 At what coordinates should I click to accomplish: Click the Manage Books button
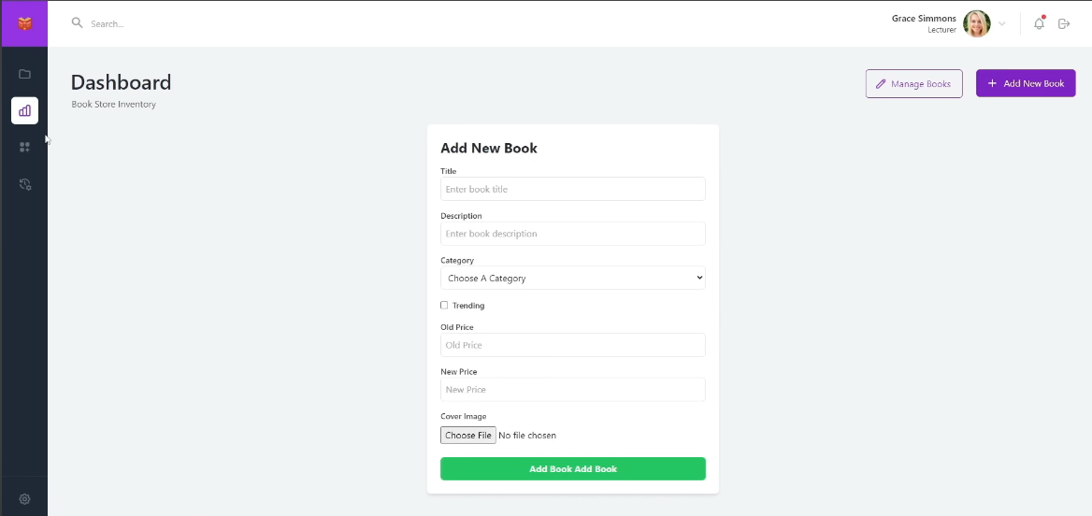coord(913,83)
